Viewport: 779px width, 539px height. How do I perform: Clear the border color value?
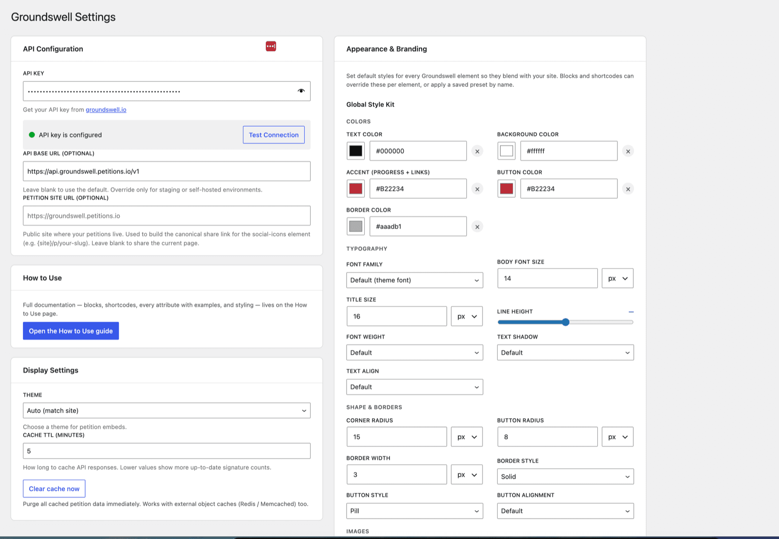tap(477, 227)
